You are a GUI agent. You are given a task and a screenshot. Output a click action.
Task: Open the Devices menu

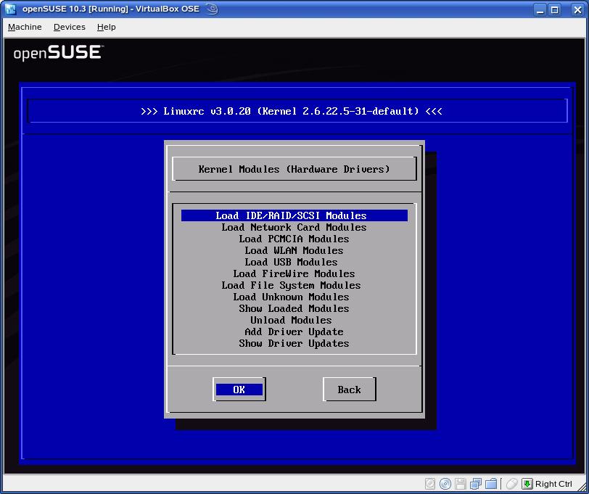[x=70, y=27]
